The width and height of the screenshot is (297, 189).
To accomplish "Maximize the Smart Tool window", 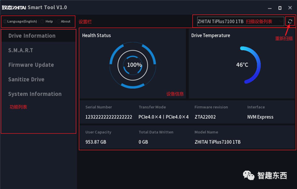I will pos(280,8).
